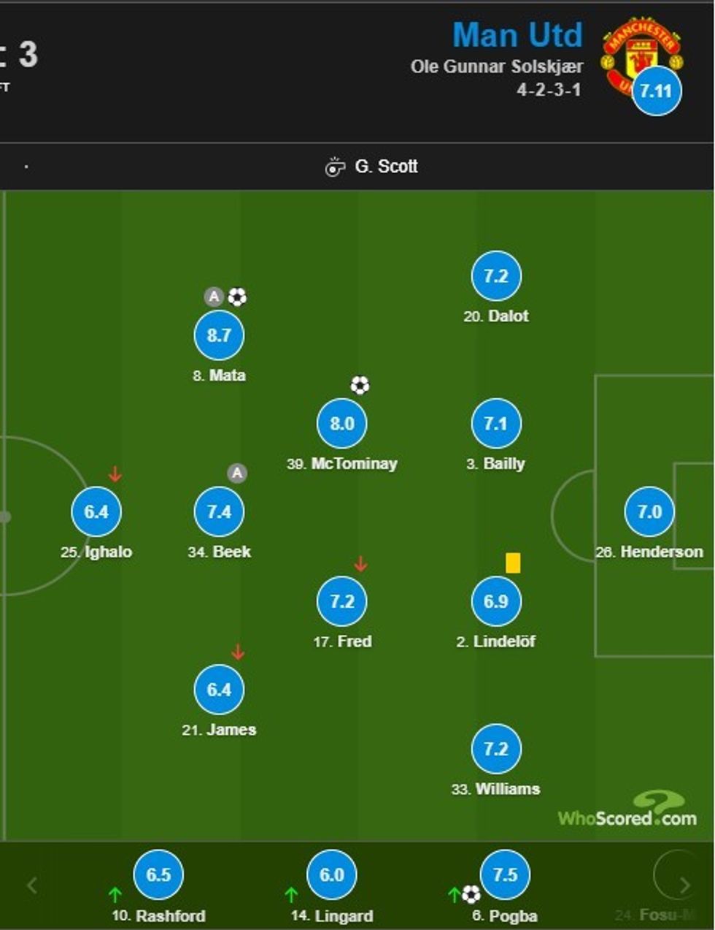
Task: Open the Man Utd team link
Action: [517, 35]
